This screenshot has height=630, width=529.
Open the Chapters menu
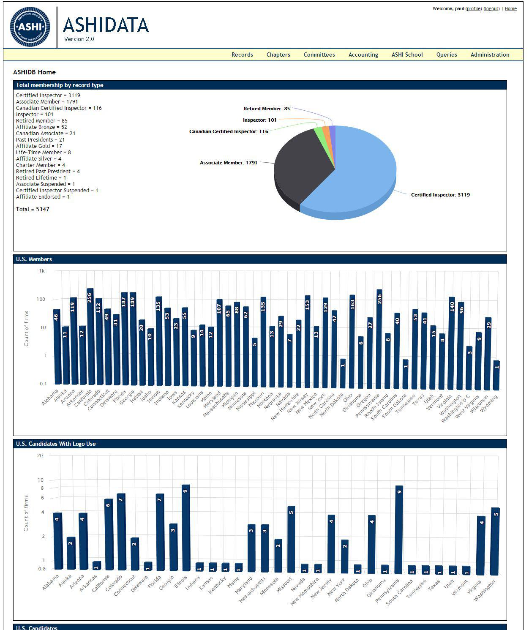coord(278,55)
